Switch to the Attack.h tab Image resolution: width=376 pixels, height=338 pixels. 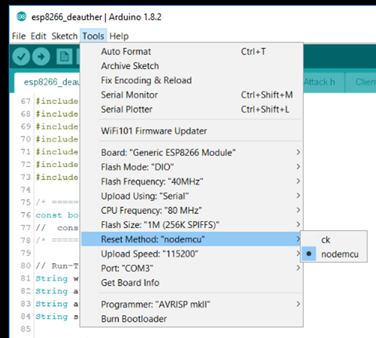(x=319, y=82)
